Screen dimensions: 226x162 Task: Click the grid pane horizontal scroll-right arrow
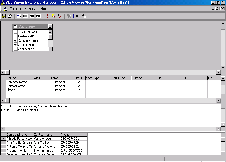[x=219, y=100]
